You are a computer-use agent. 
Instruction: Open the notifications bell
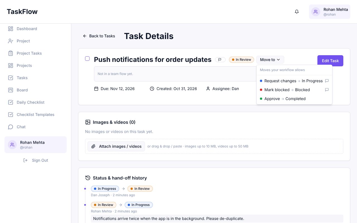coord(297,12)
